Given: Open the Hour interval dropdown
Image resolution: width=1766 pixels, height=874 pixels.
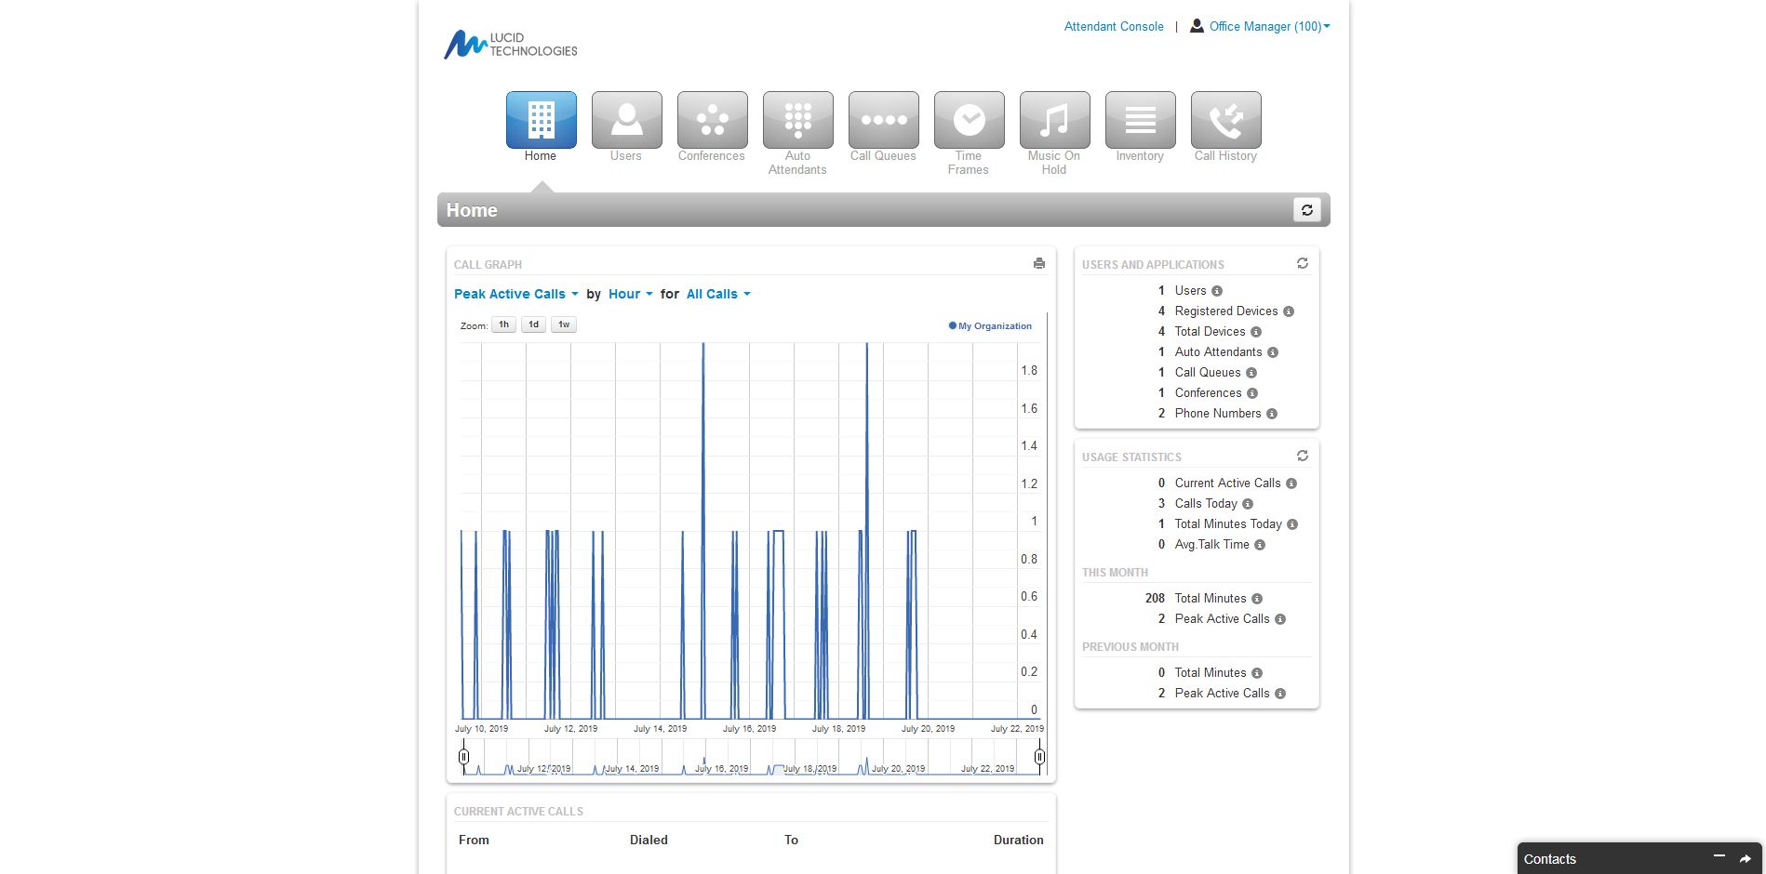Looking at the screenshot, I should (631, 294).
